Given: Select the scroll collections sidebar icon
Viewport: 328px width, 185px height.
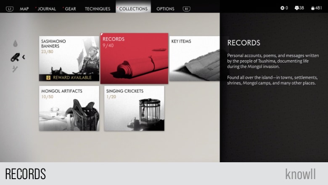Looking at the screenshot, I should pyautogui.click(x=15, y=57).
